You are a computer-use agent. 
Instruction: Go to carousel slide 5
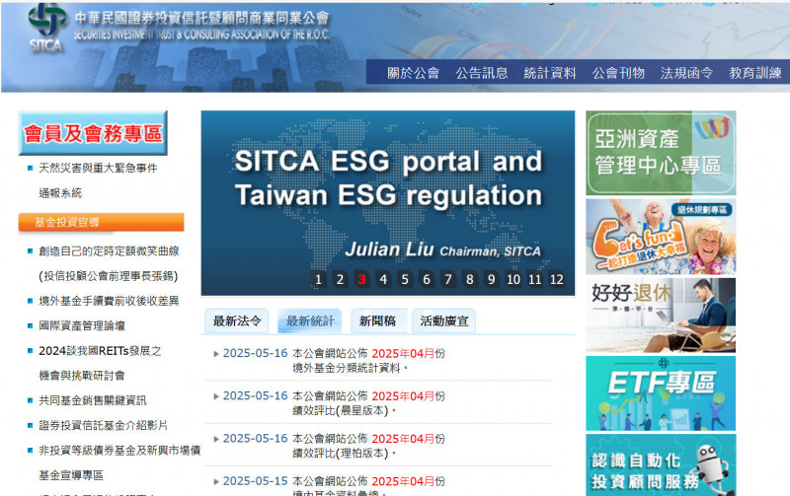tap(405, 279)
